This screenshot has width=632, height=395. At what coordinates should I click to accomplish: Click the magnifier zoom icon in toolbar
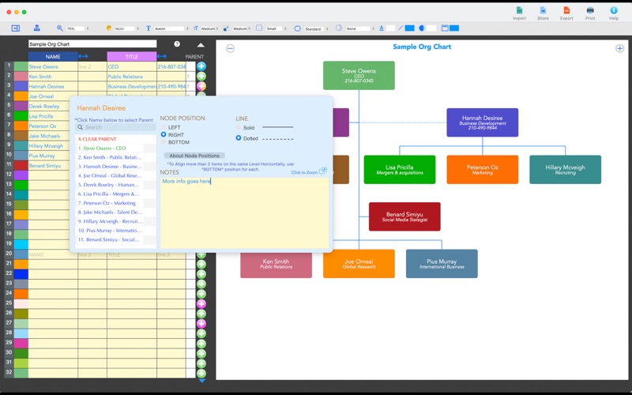coord(60,28)
